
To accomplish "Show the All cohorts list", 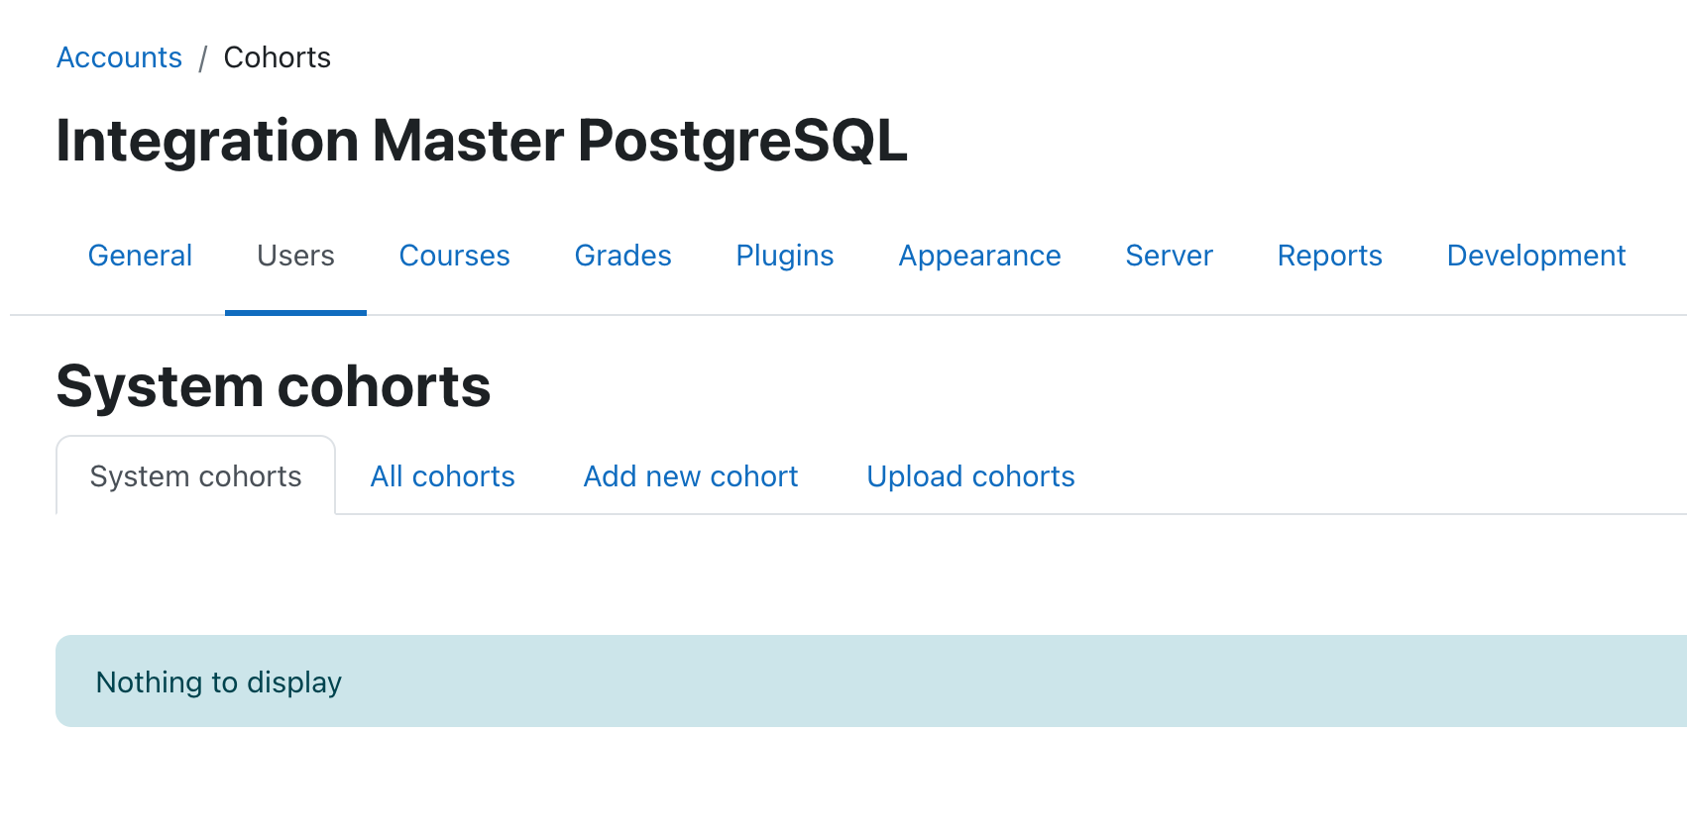I will 442,476.
